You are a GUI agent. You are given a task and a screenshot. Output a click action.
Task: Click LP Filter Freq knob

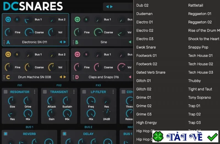pyautogui.click(x=91, y=101)
